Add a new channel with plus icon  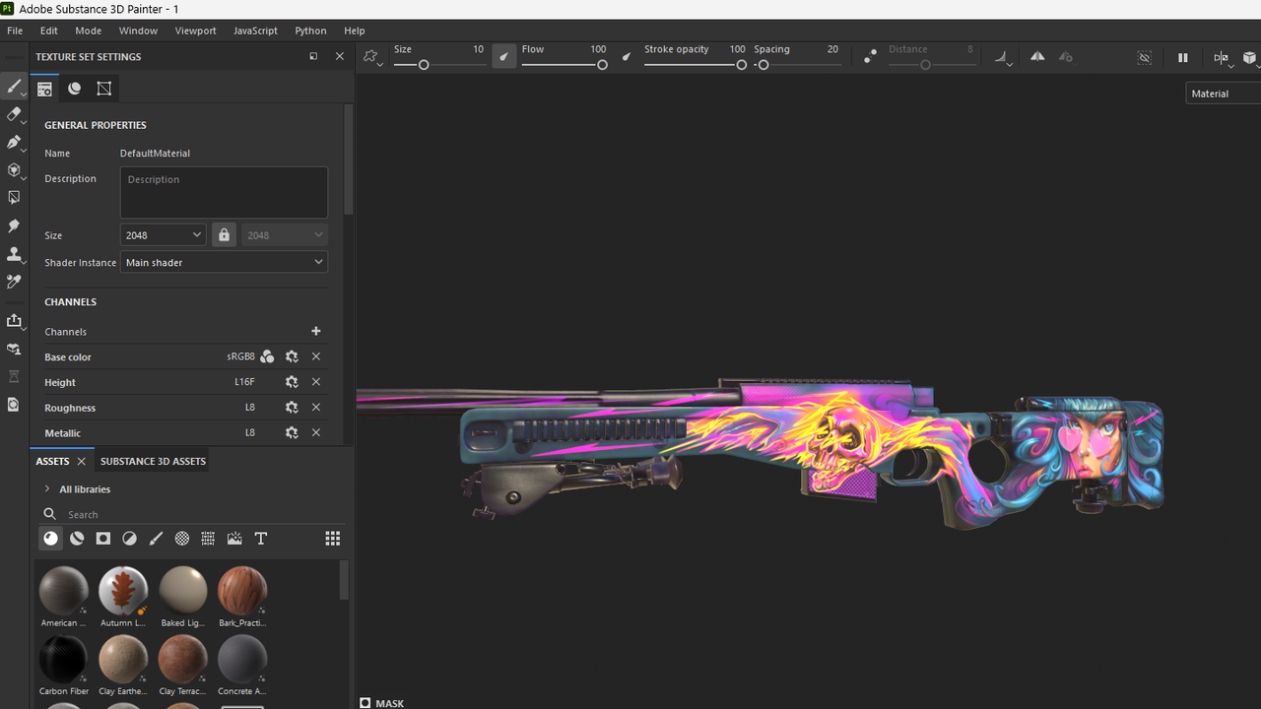316,332
